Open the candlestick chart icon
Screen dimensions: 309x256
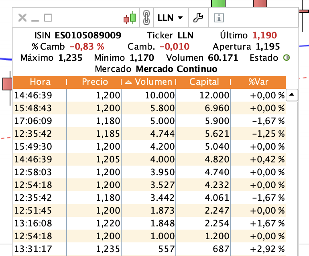pyautogui.click(x=130, y=18)
